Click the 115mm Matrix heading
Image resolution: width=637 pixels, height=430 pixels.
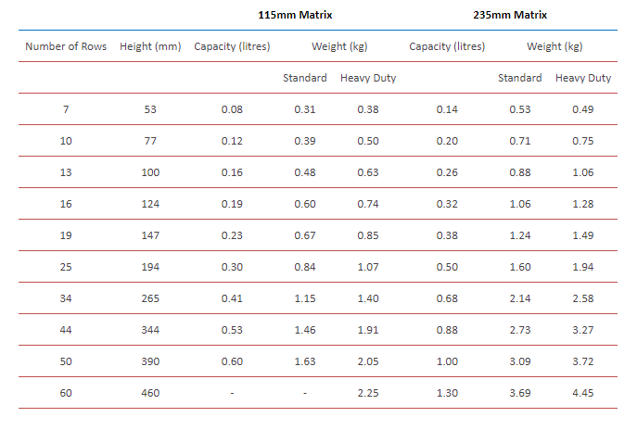click(295, 15)
